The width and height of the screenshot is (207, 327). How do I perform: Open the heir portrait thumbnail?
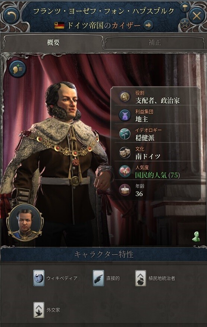[x=25, y=223]
